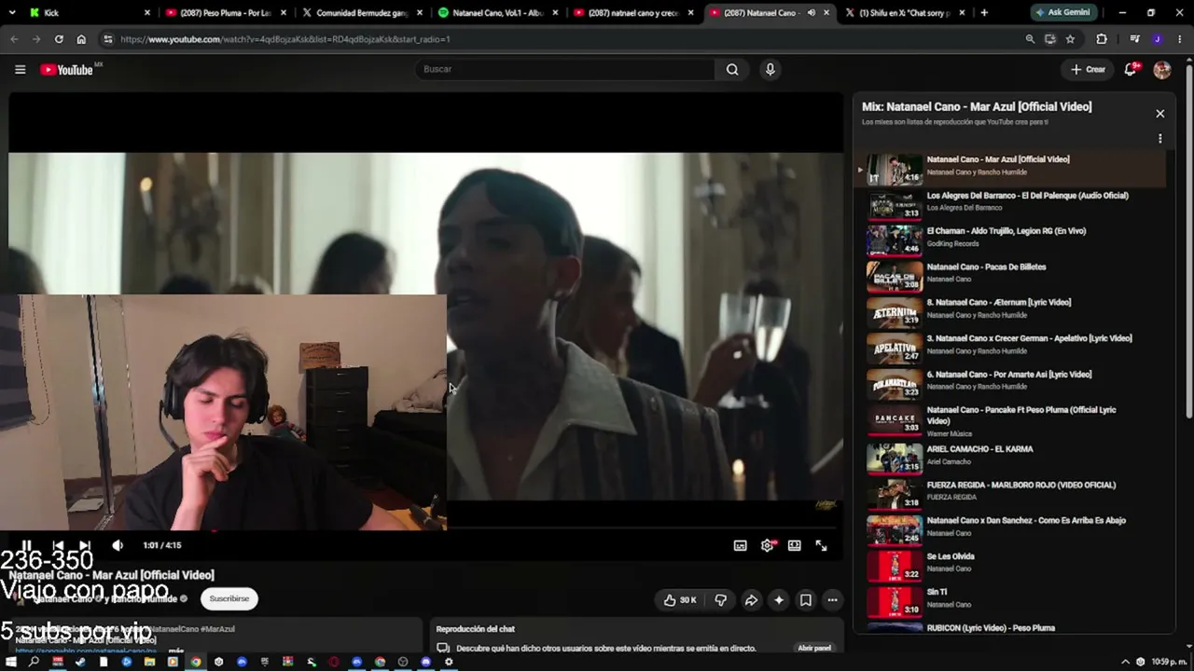Subscribe with the Suscribirse button

[229, 598]
